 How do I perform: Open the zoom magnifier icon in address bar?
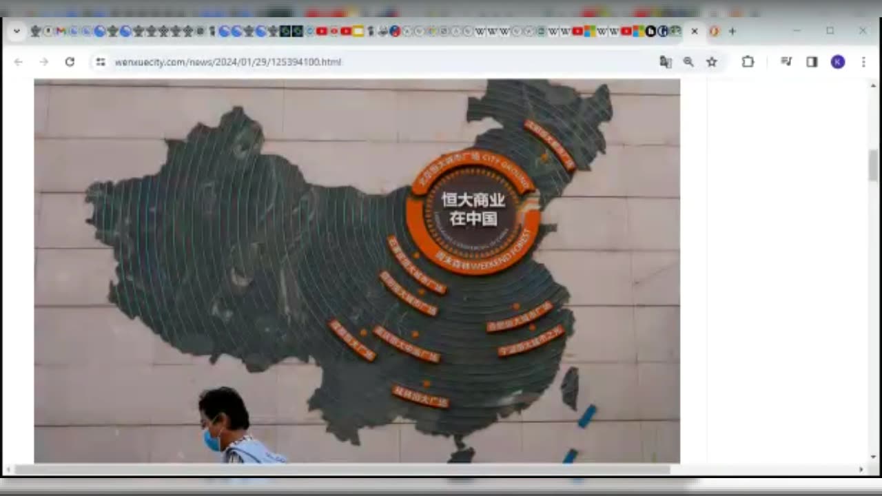coord(688,62)
